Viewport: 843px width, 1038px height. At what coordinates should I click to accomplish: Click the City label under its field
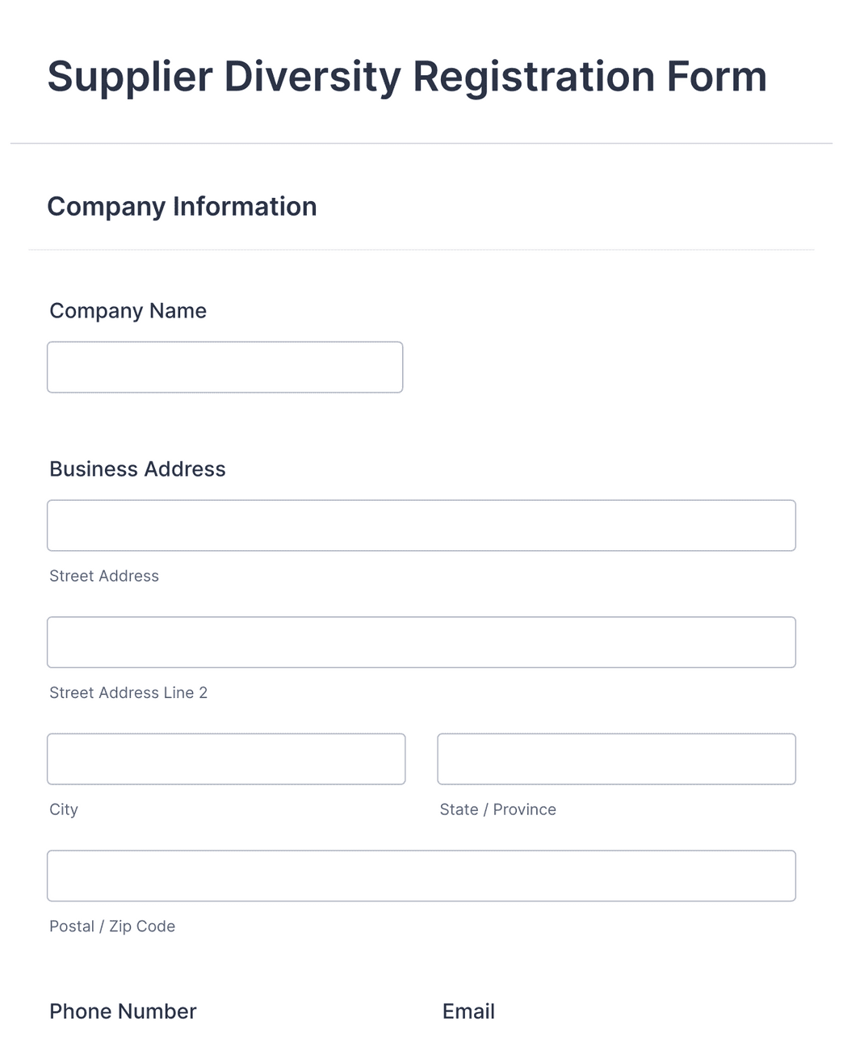coord(64,809)
